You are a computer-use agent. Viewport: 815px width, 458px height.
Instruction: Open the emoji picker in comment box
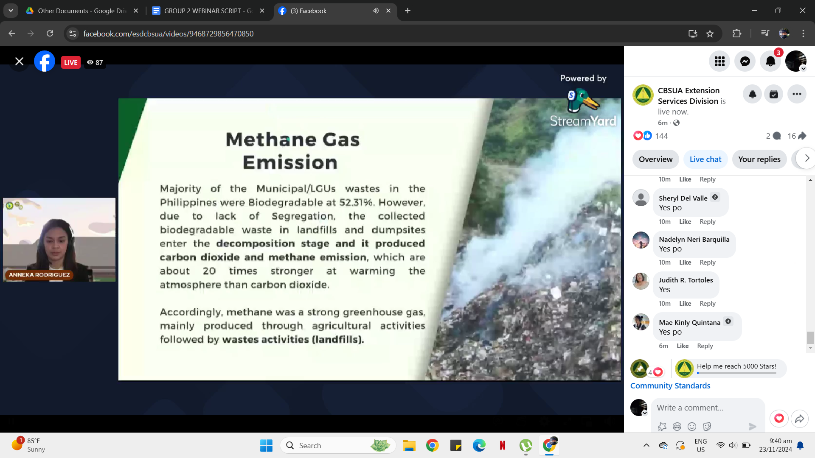pyautogui.click(x=692, y=427)
